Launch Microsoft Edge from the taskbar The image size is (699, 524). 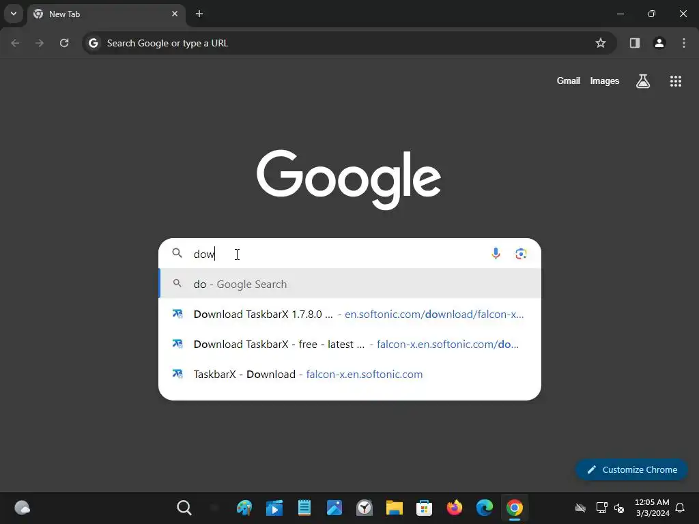tap(484, 508)
